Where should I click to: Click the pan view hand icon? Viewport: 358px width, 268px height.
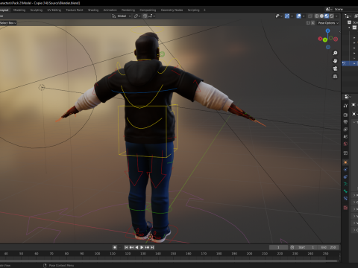click(x=335, y=61)
